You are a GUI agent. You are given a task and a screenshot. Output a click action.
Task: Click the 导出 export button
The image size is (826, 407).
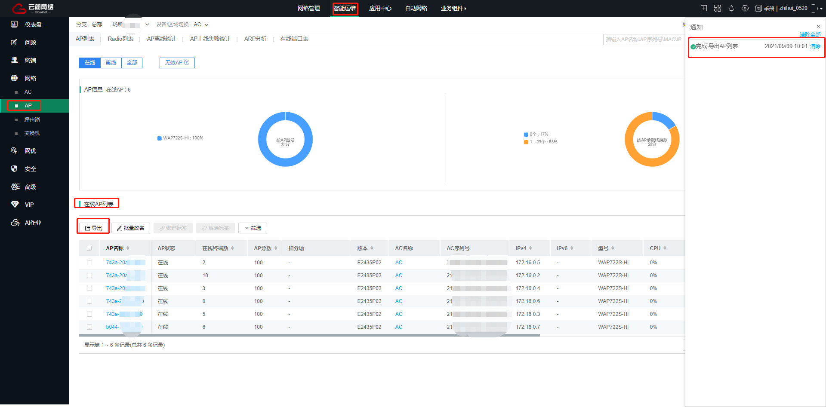pos(93,228)
